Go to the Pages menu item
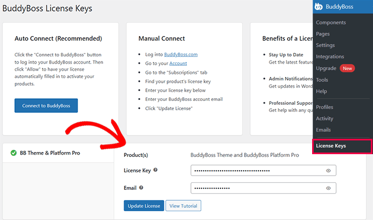Screen dimensions: 373x220 coord(324,34)
